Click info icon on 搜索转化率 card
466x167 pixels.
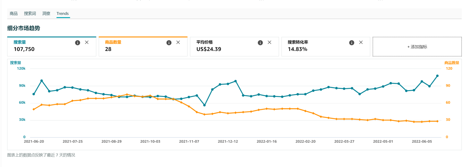352,43
